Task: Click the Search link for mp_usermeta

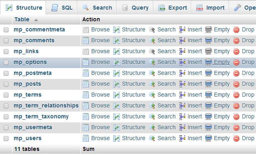Action: pos(166,127)
